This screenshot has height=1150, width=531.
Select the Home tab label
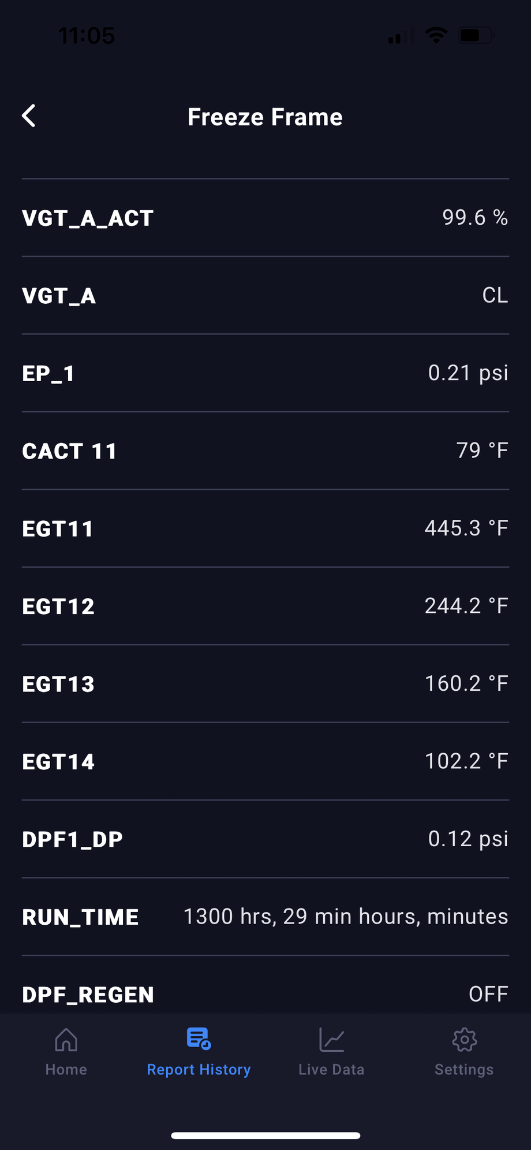(66, 1070)
